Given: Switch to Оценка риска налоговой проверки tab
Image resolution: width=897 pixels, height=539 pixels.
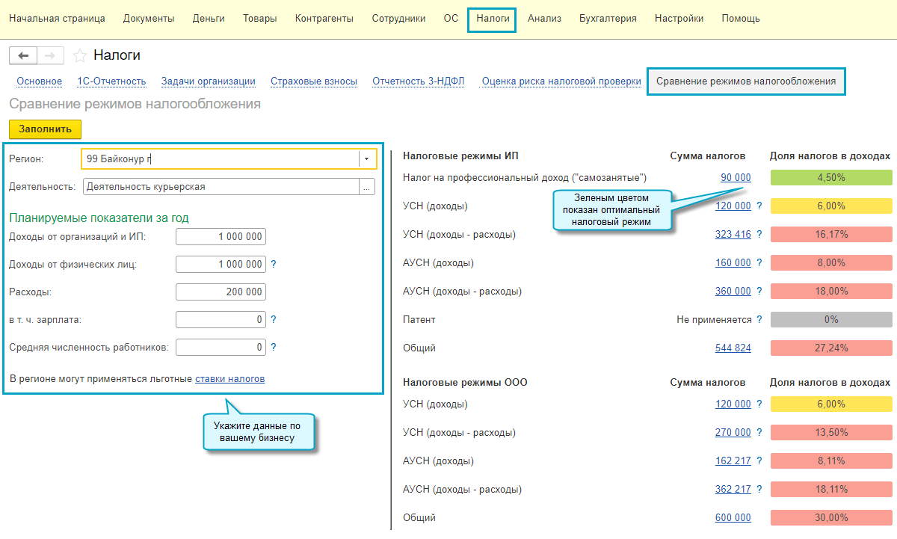Looking at the screenshot, I should 561,81.
